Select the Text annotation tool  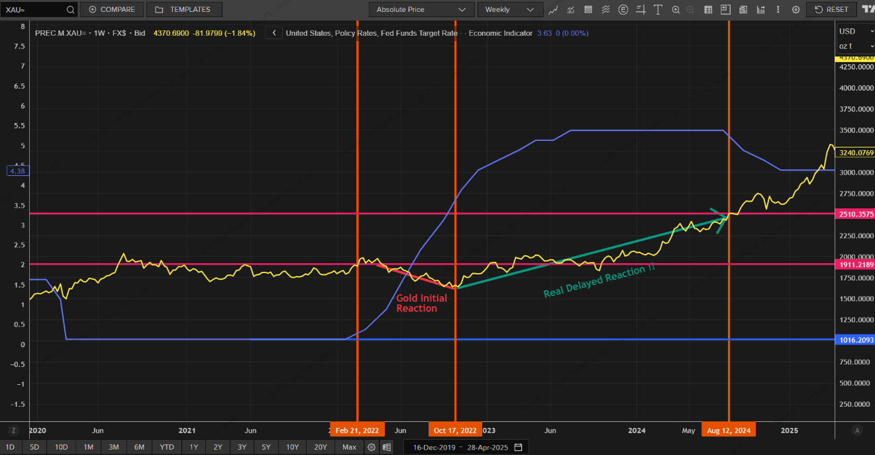(658, 10)
